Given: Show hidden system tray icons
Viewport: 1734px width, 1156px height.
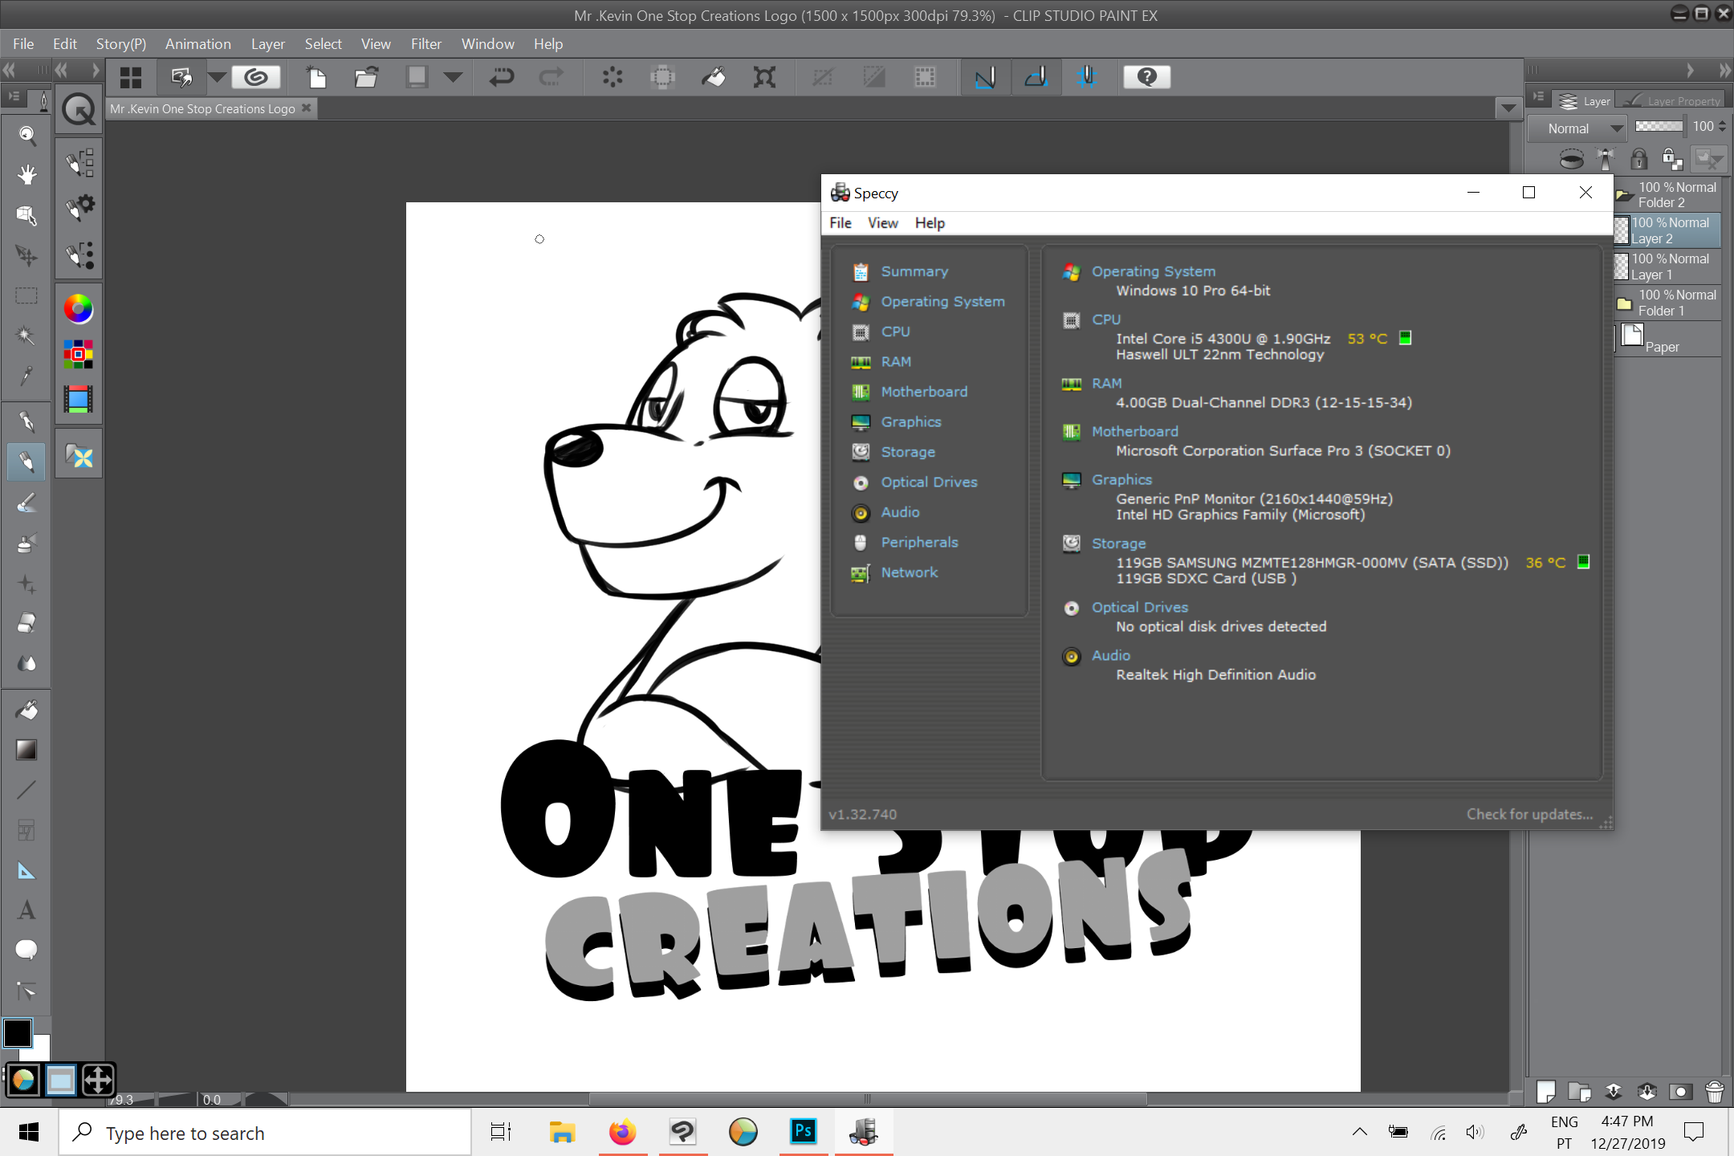Looking at the screenshot, I should 1359,1132.
